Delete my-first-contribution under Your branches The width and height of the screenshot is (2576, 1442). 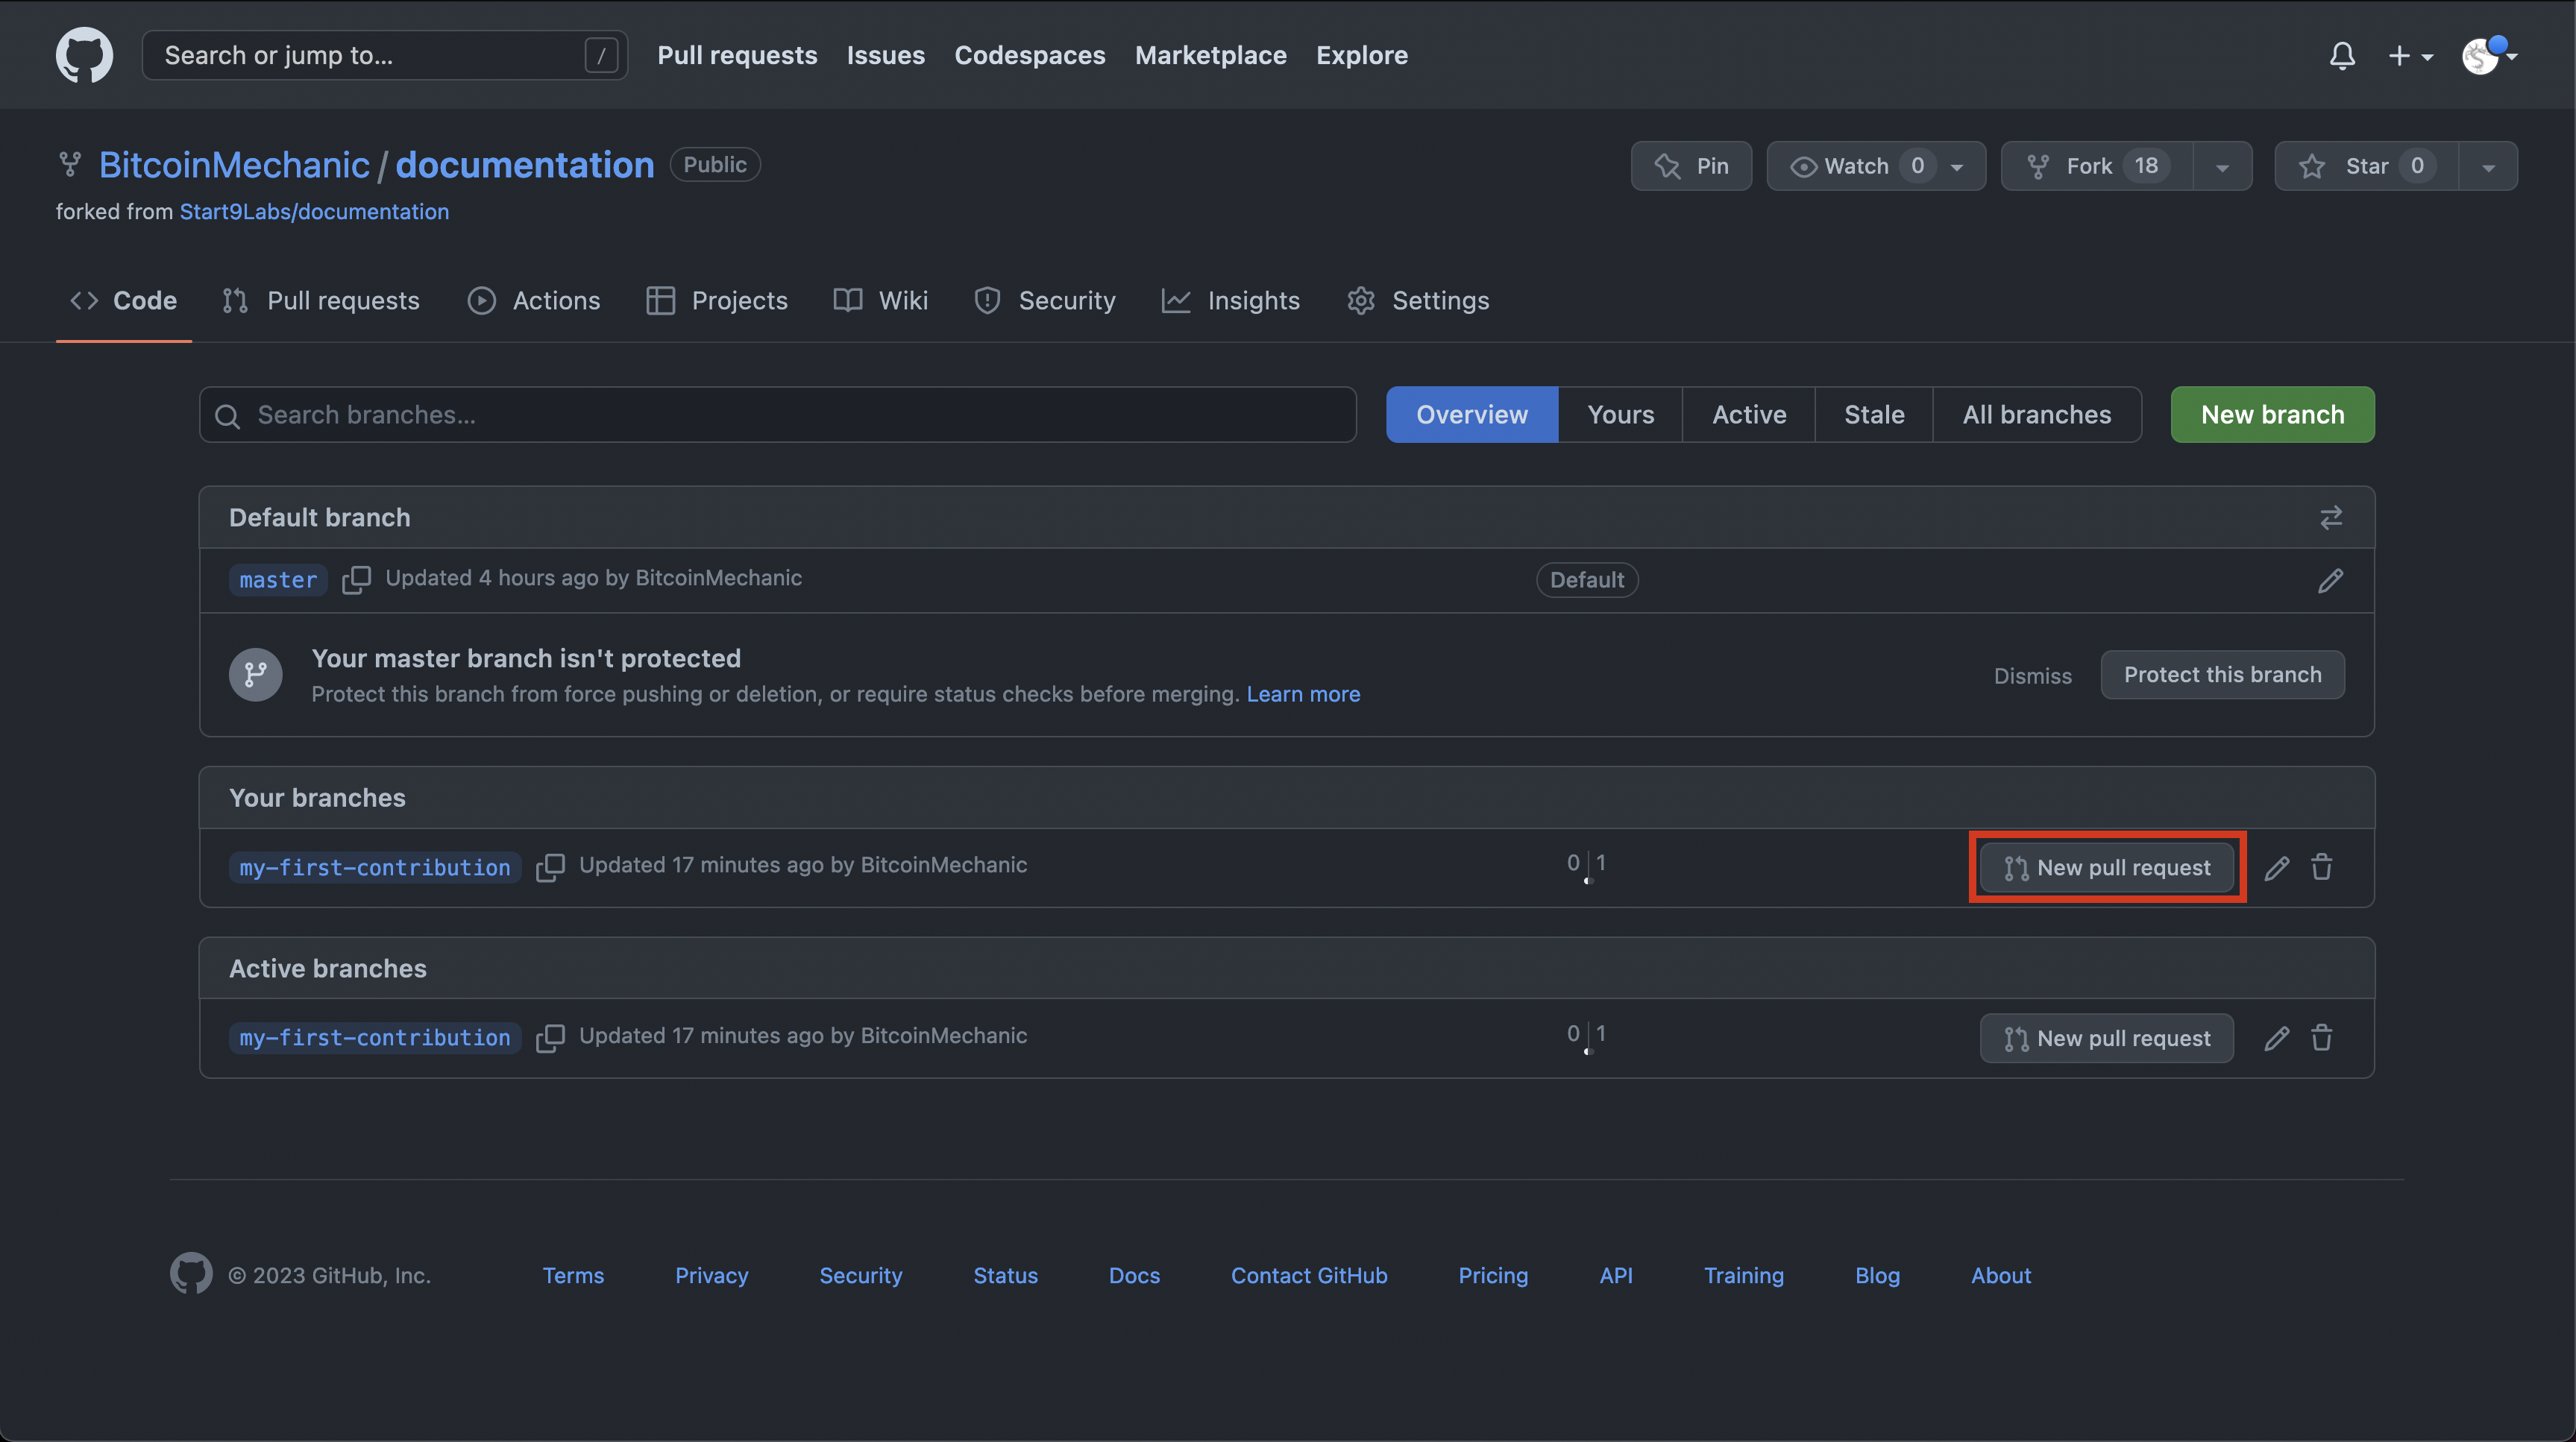click(x=2322, y=867)
